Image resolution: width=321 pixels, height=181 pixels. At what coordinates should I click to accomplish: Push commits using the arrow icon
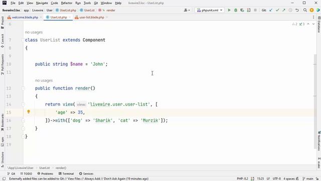pos(284,10)
